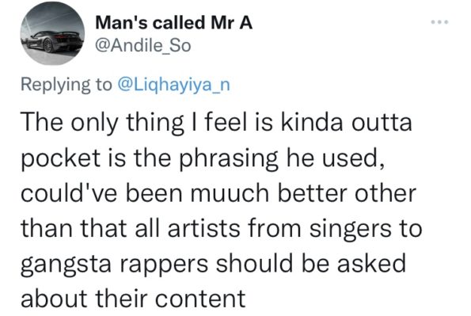The width and height of the screenshot is (471, 316).
Task: Click the phrase "he used," in the tweet
Action: tap(335, 158)
